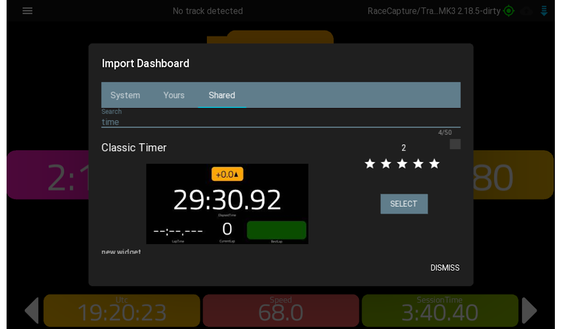Go to previous dashboard with left arrow
Viewport: 562px width, 329px height.
[31, 310]
